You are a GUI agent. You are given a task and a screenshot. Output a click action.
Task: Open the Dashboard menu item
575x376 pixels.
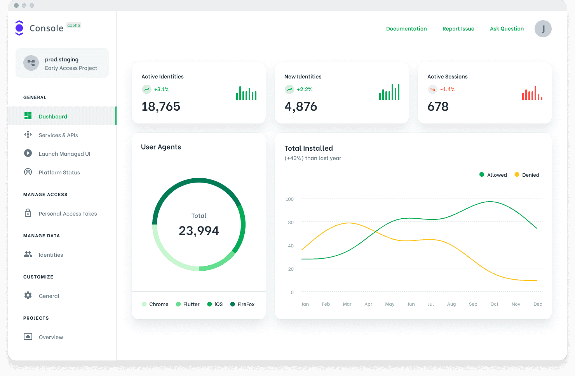[x=62, y=116]
